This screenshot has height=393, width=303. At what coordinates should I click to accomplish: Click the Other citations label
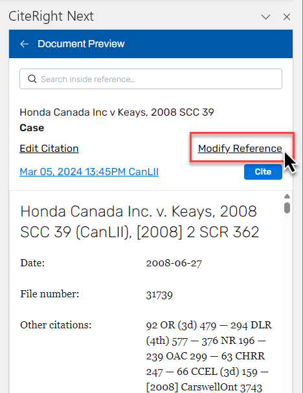click(x=56, y=325)
